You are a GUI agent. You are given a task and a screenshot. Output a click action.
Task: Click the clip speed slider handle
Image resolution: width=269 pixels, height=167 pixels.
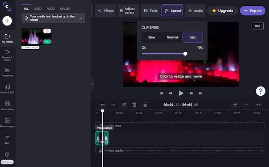pos(185,54)
